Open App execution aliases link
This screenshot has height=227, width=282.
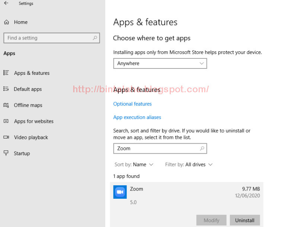point(137,117)
